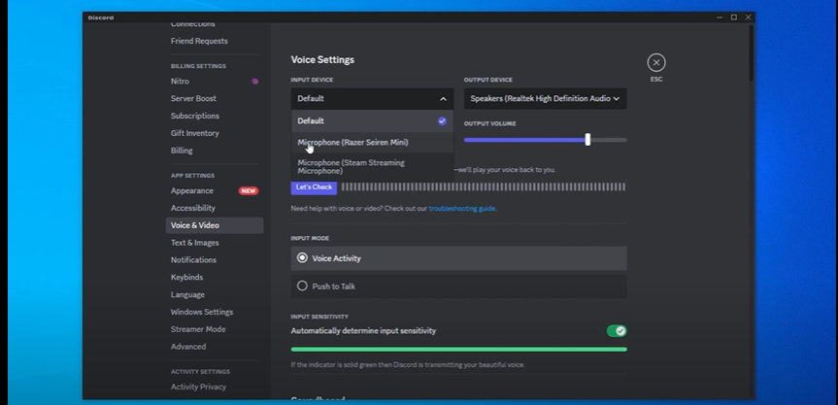
Task: Click the NEW badge next to Appearance
Action: point(249,190)
